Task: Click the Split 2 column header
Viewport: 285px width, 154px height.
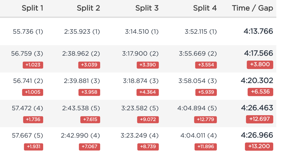Action: 88,8
